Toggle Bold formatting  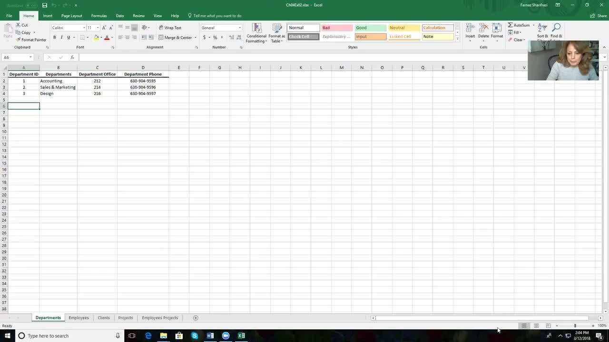[x=54, y=38]
